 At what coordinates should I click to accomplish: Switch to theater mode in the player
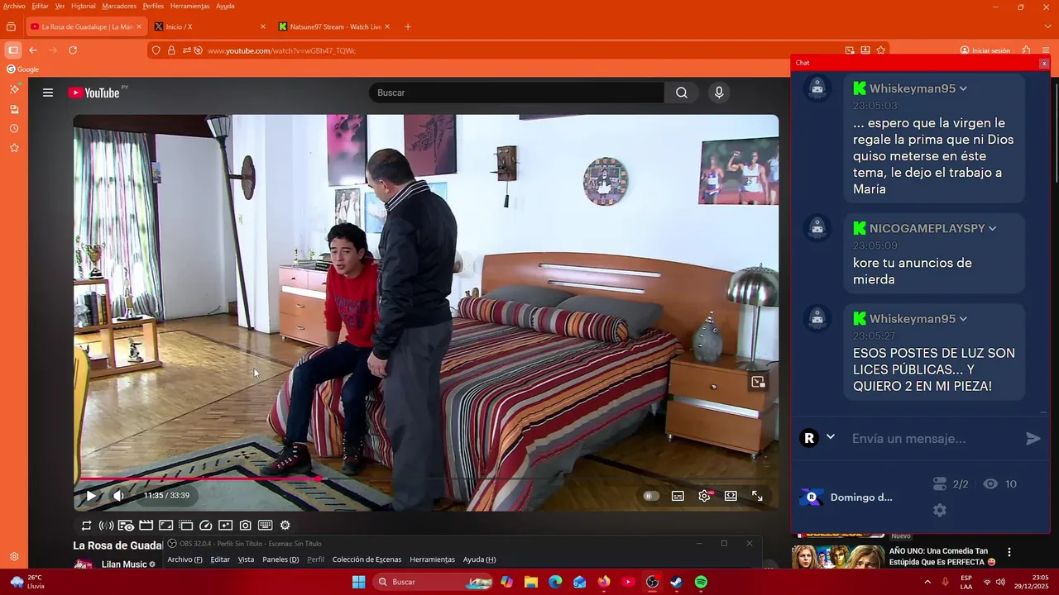731,496
